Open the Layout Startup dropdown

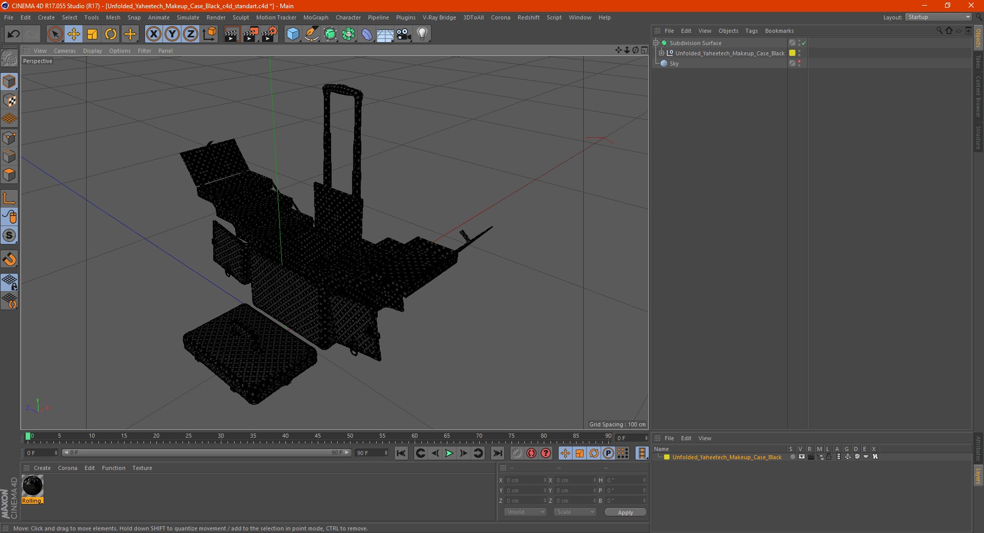tap(939, 17)
